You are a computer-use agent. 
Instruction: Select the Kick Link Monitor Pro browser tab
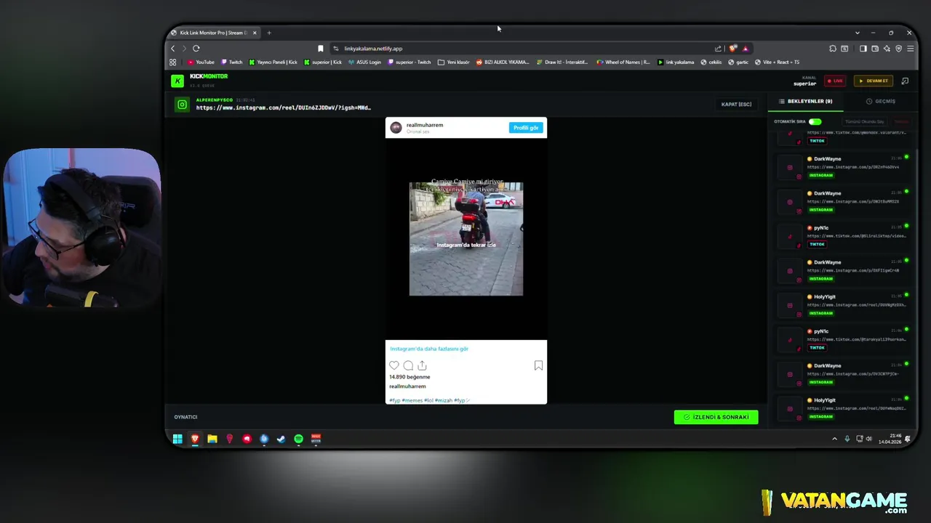[x=214, y=33]
